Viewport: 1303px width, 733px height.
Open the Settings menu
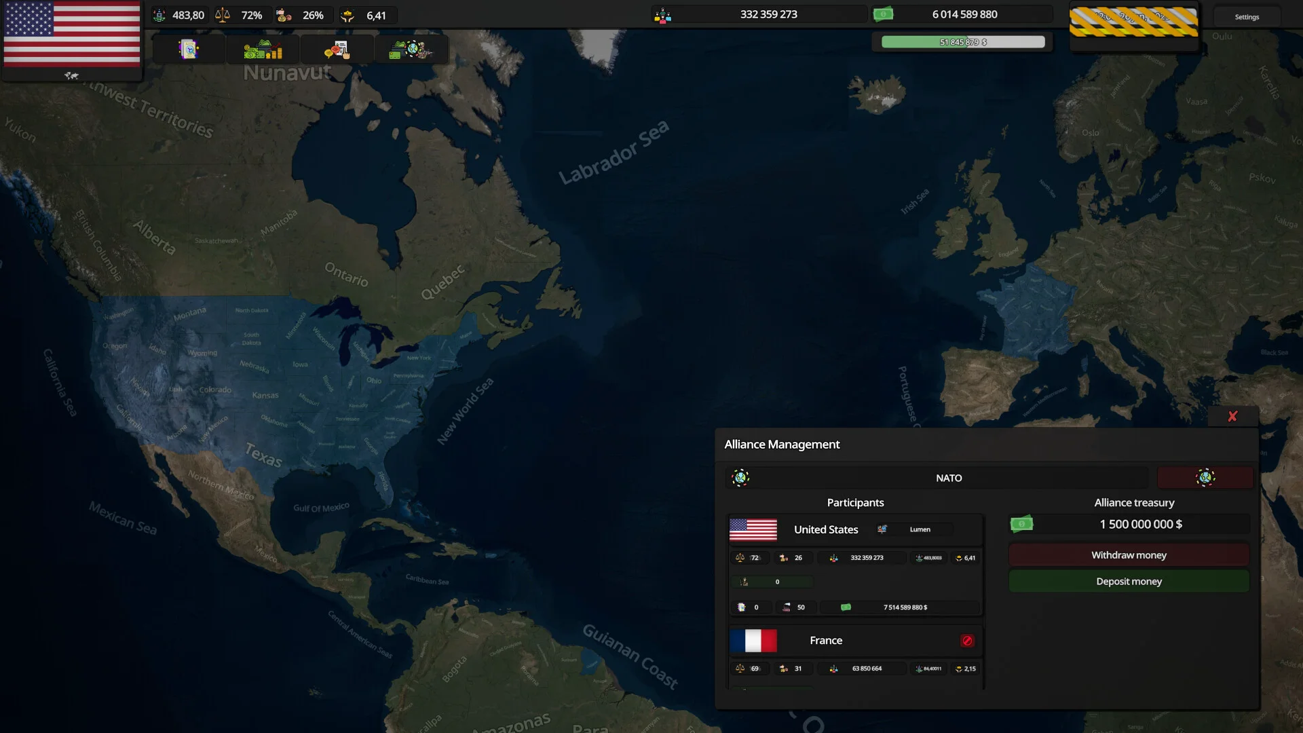[1246, 16]
